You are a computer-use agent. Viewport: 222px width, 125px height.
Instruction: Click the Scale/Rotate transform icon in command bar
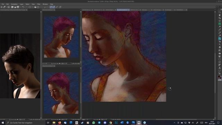[x=38, y=7]
